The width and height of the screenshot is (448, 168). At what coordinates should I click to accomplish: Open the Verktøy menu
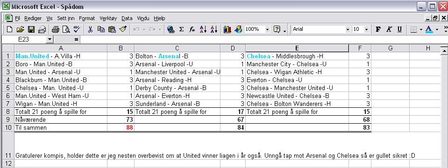tap(108, 18)
